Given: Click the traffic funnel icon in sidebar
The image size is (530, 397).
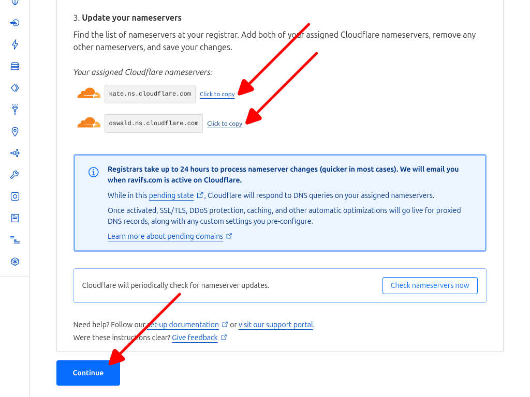Looking at the screenshot, I should click(x=14, y=110).
